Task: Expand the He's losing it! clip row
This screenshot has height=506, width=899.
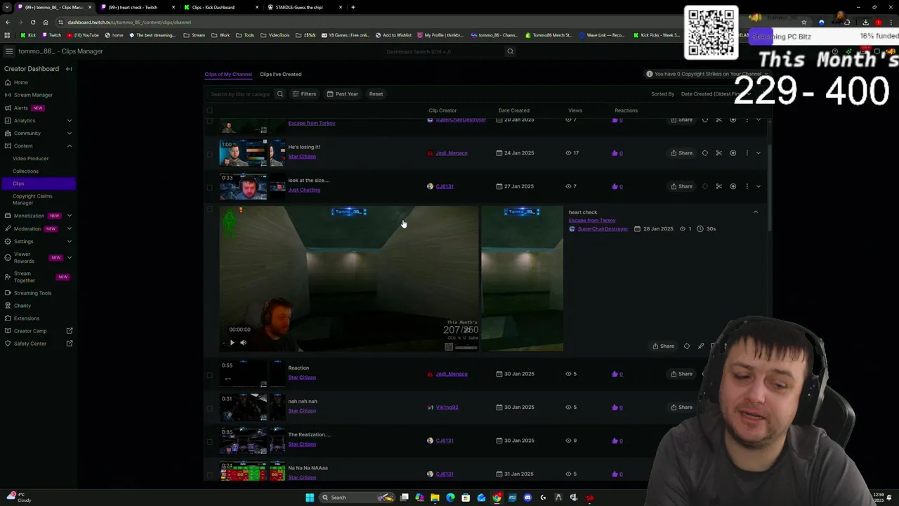Action: pyautogui.click(x=759, y=153)
